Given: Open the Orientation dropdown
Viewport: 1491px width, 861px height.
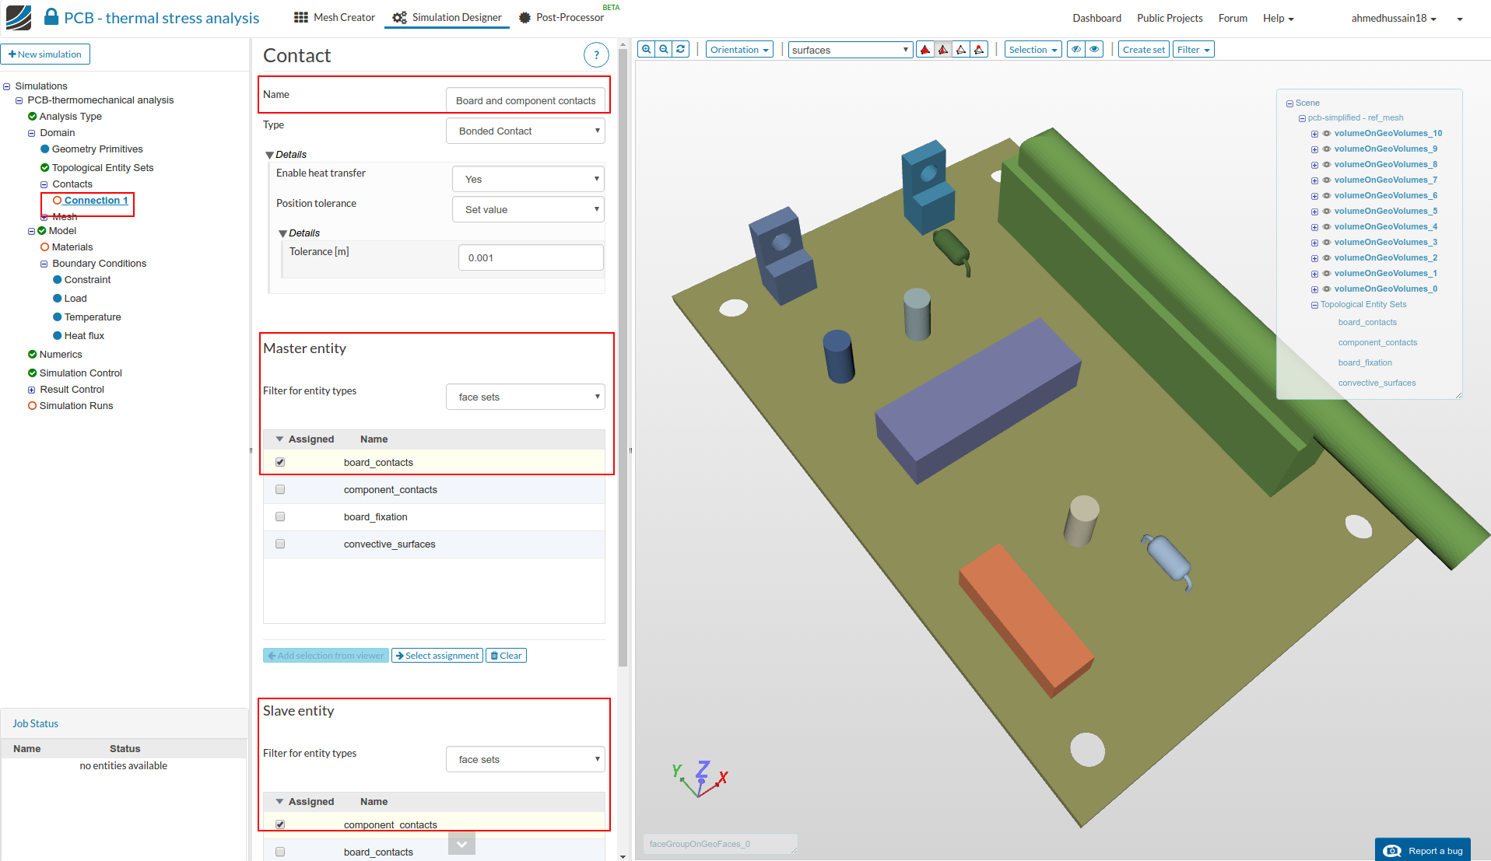Looking at the screenshot, I should coord(739,50).
